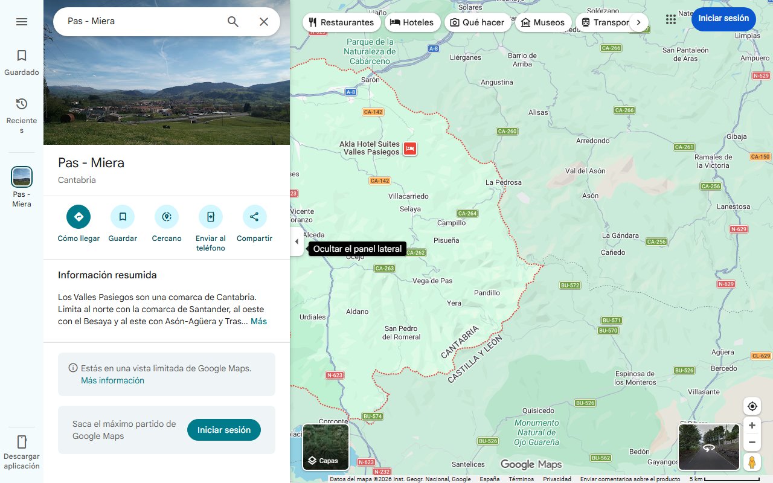The height and width of the screenshot is (483, 773).
Task: Switch to satellite view thumbnail
Action: tap(325, 441)
